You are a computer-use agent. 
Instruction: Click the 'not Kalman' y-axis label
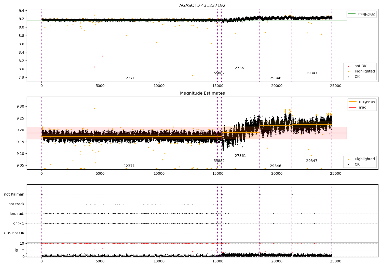pos(14,195)
